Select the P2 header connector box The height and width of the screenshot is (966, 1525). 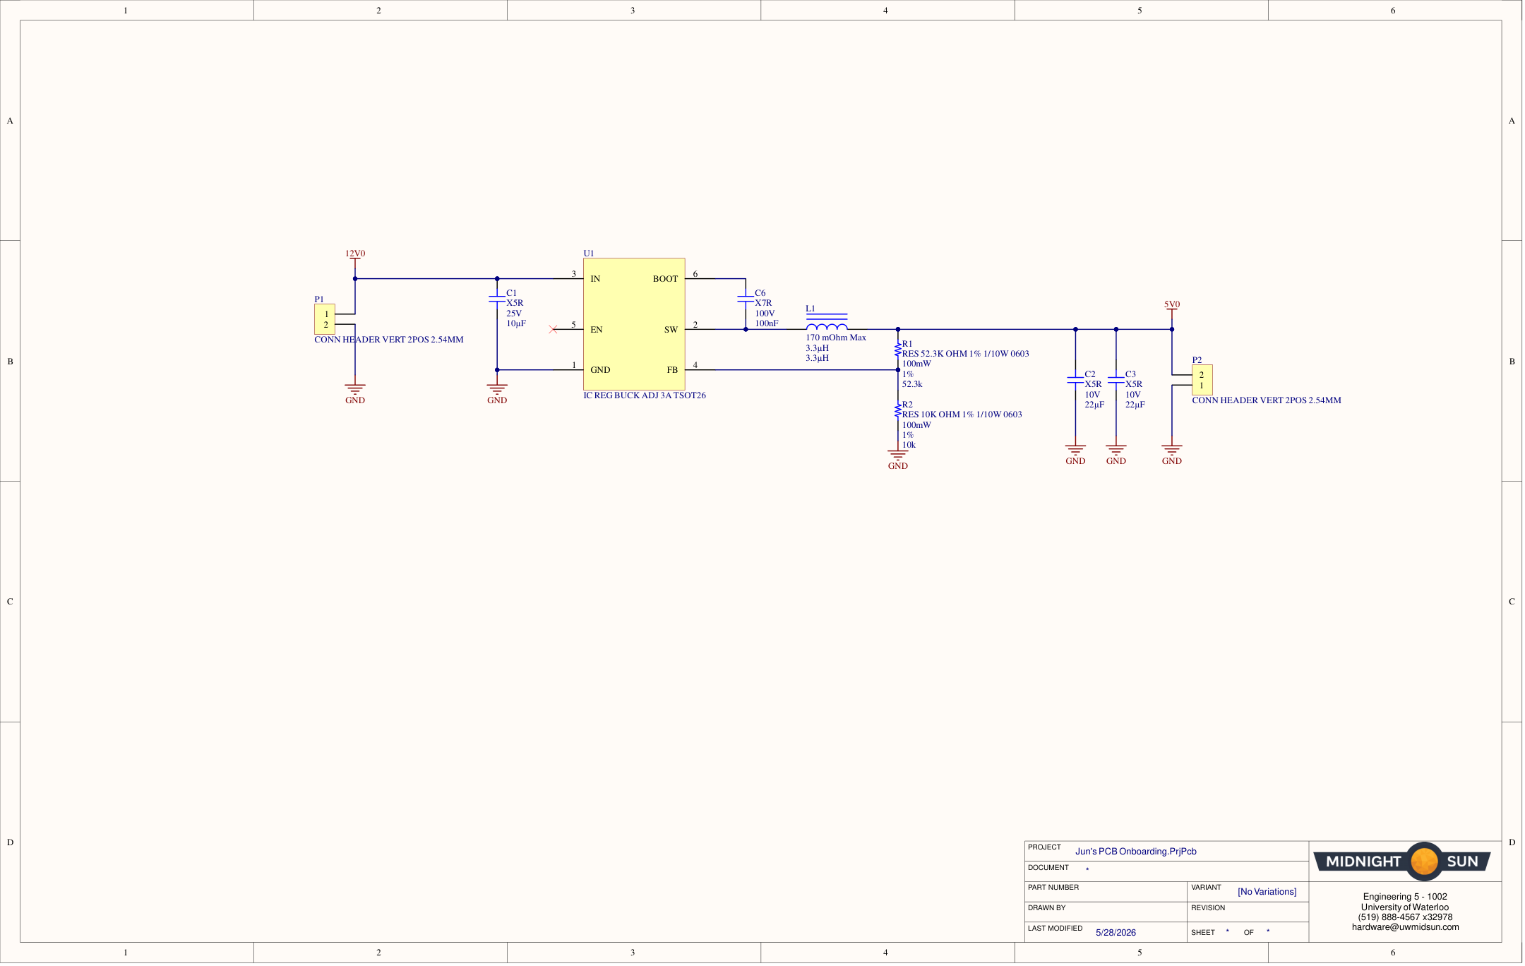[1202, 381]
